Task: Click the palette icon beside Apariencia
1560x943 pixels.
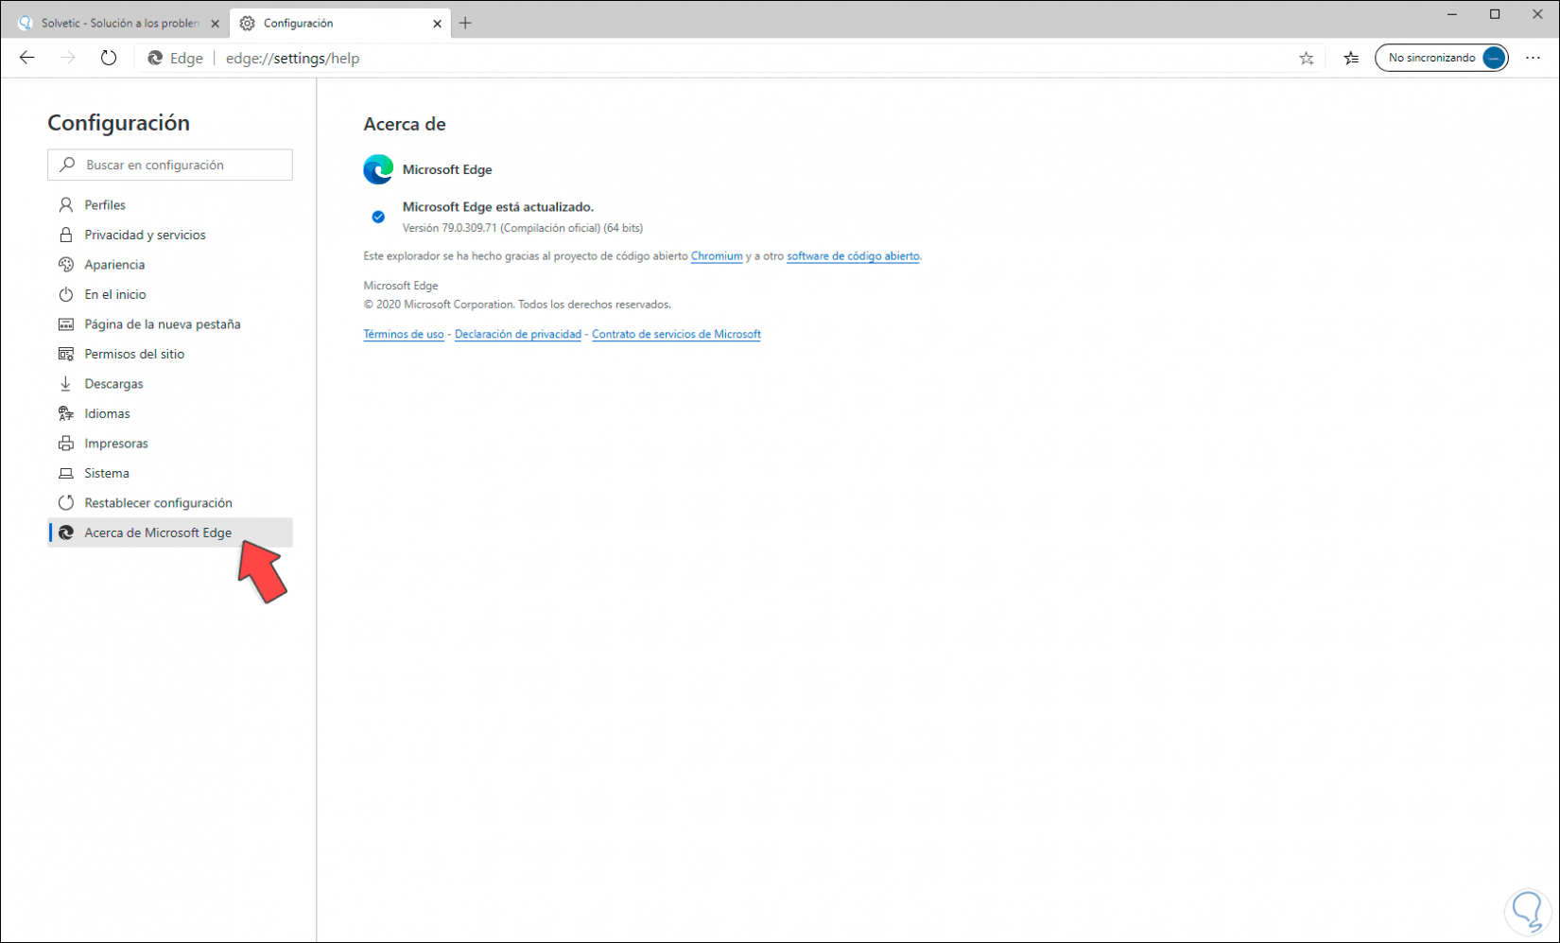Action: pos(66,264)
